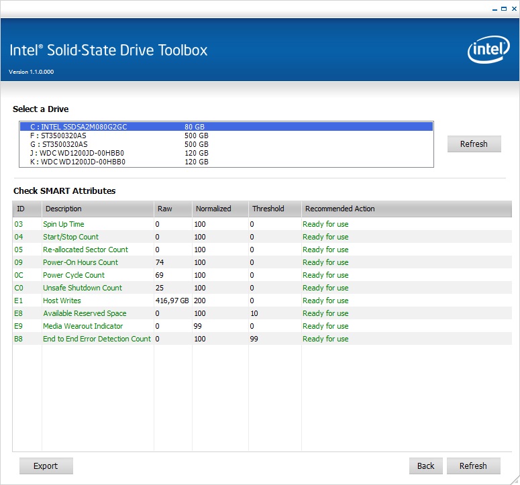Select the J: WDC WD1200JD-00HBB0 drive

coord(226,153)
